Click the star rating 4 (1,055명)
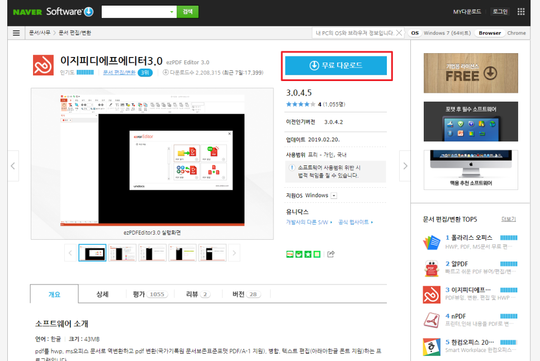540x361 pixels. click(315, 104)
